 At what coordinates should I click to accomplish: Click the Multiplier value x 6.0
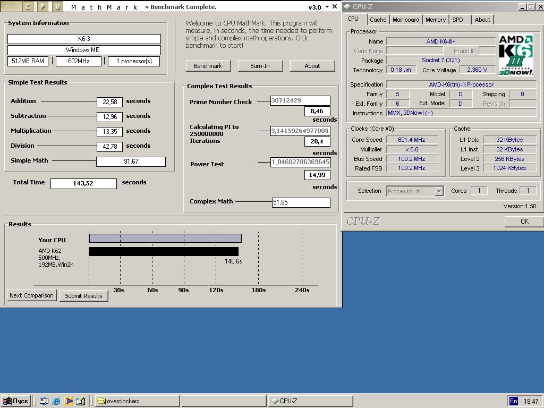(x=412, y=149)
